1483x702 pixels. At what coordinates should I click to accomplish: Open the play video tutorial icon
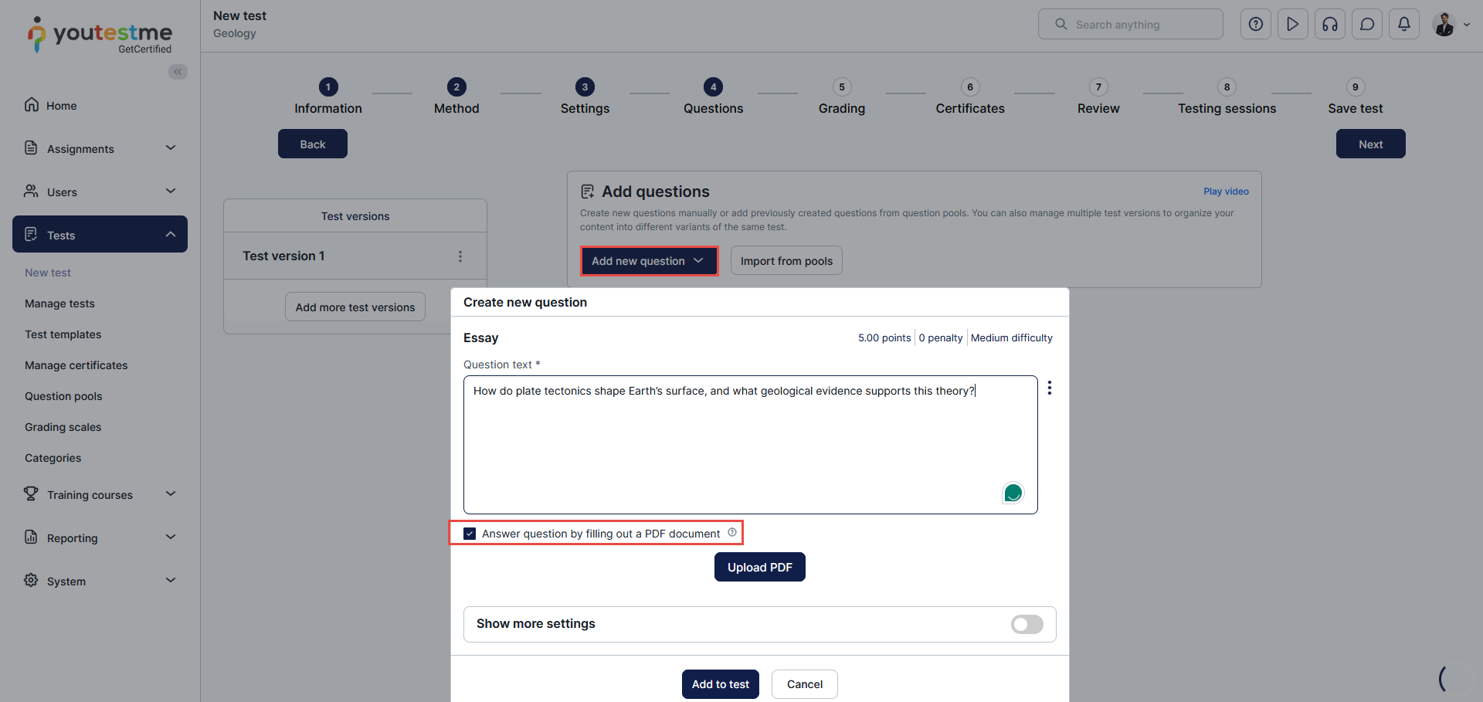[1292, 24]
